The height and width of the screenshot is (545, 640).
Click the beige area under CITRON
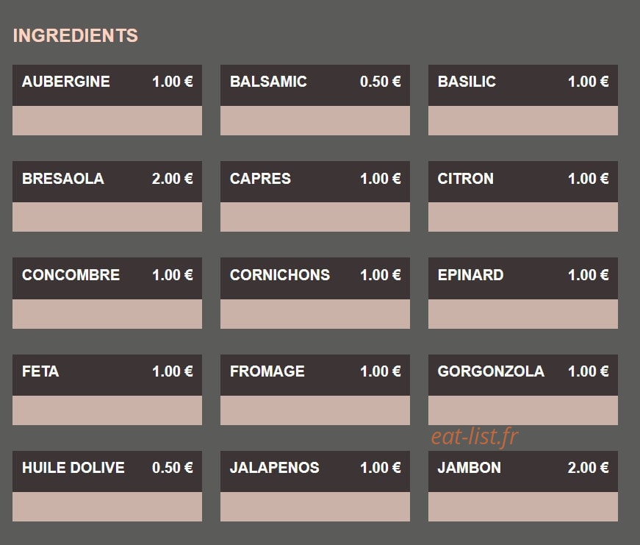[523, 217]
